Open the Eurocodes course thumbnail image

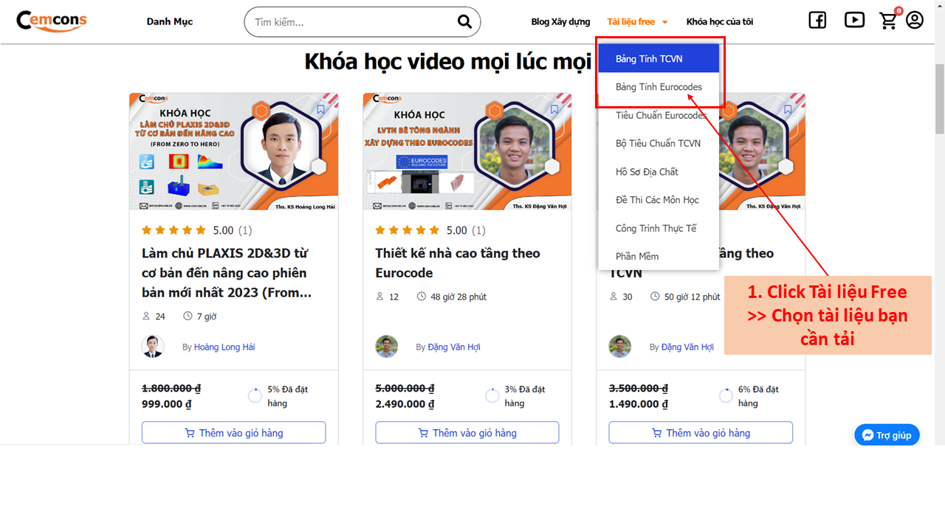[467, 152]
